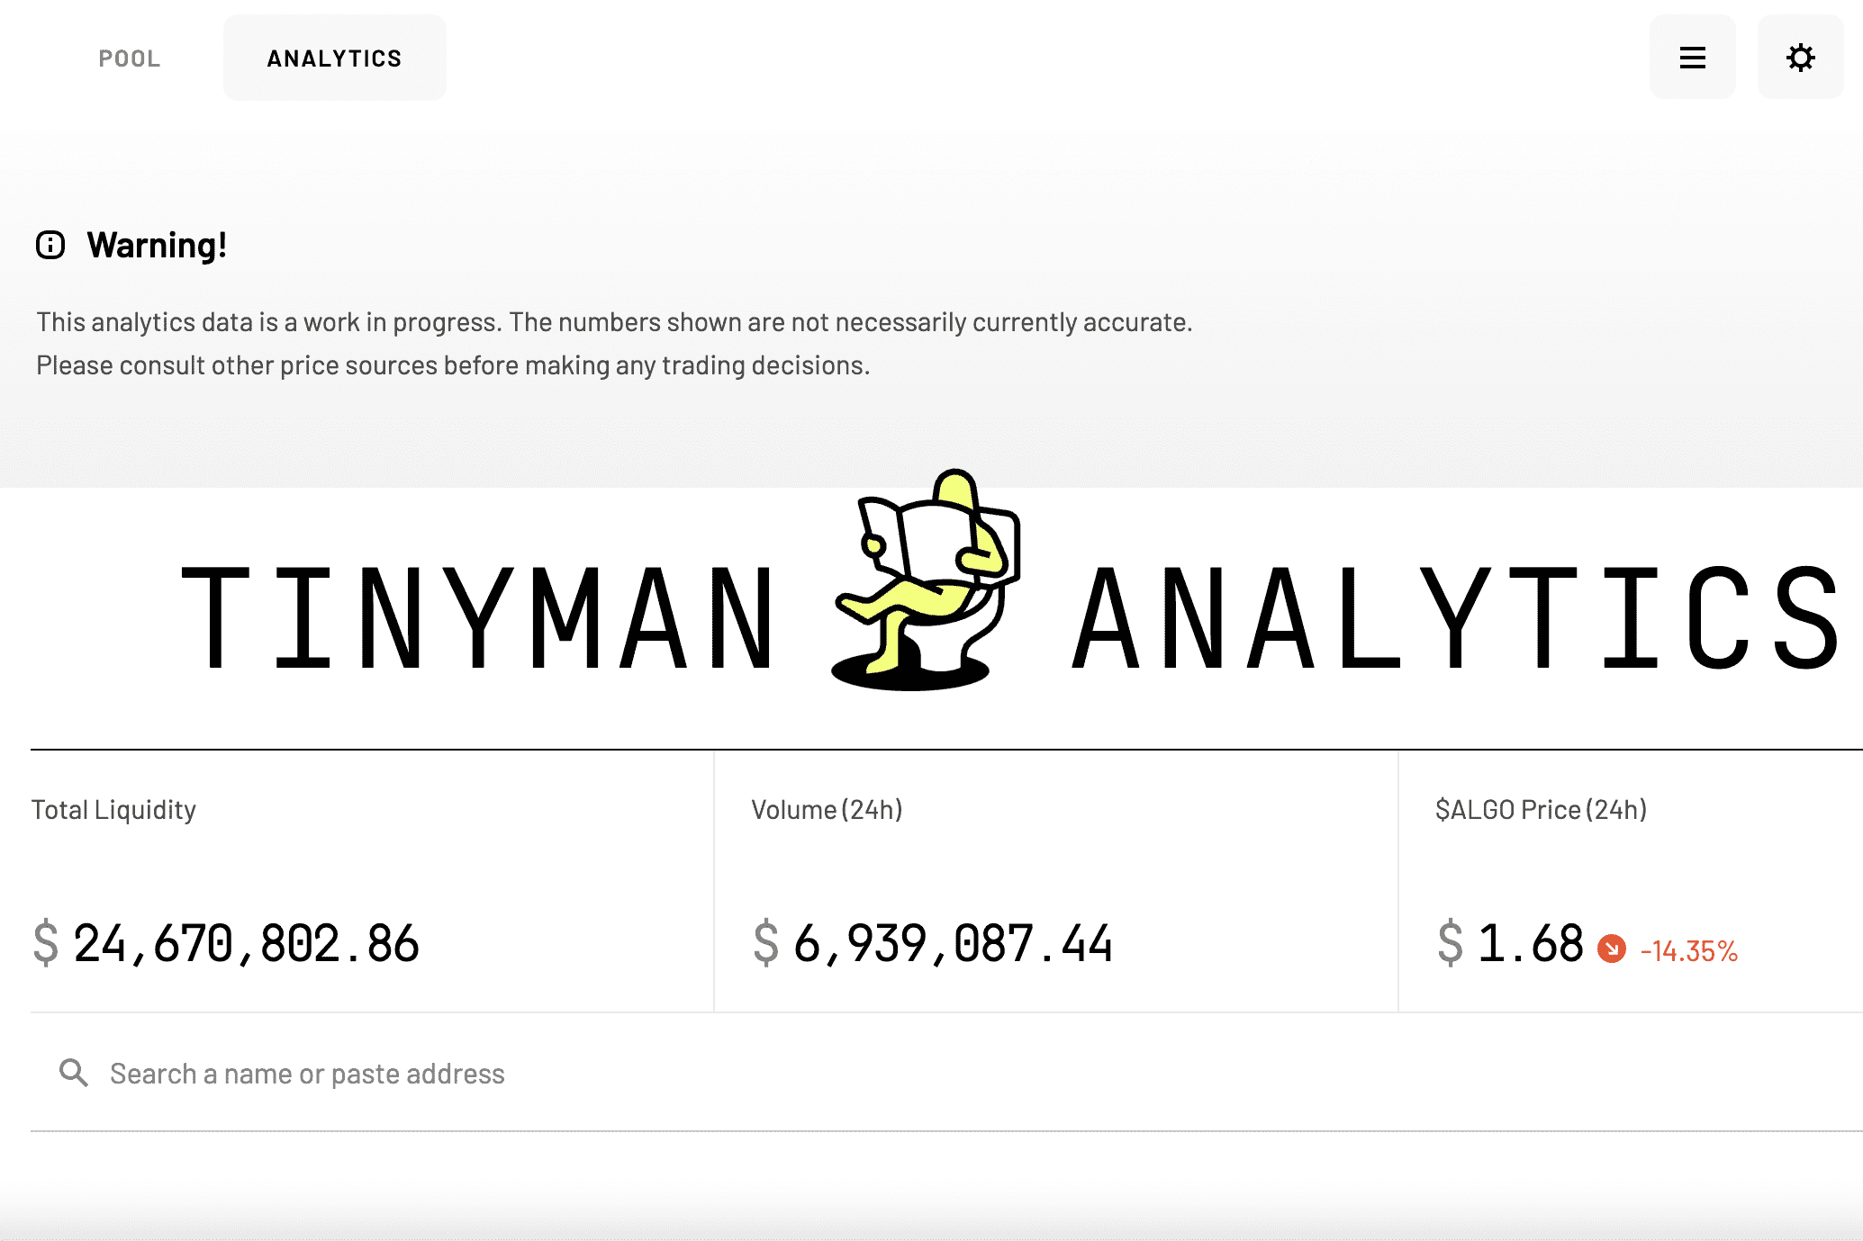Open the settings gear
Viewport: 1863px width, 1241px height.
tap(1798, 57)
